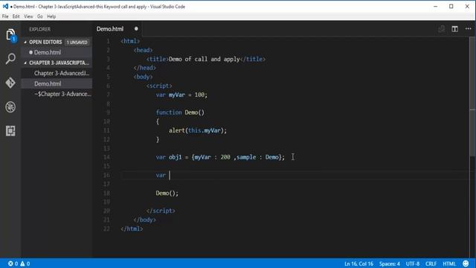This screenshot has height=268, width=476.
Task: Change indentation via Spaces: 4
Action: (x=389, y=264)
